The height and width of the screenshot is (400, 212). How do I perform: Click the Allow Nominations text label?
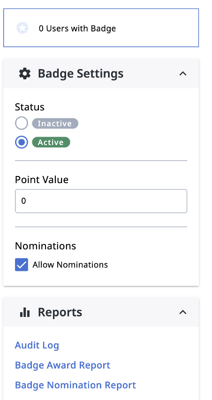point(70,265)
